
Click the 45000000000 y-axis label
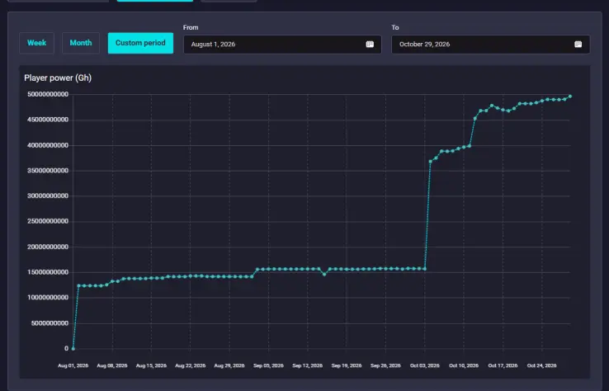[48, 120]
